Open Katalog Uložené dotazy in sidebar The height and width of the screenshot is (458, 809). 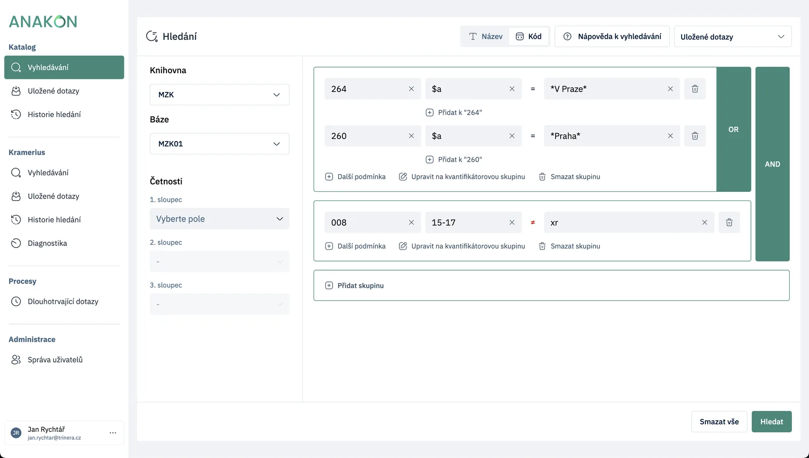[x=64, y=91]
